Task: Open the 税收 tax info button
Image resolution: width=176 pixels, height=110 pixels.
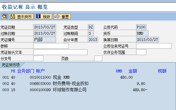Action: pyautogui.click(x=43, y=16)
